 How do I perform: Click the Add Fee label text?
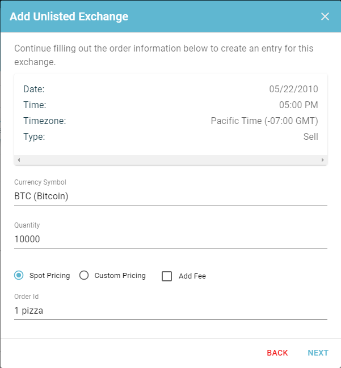point(192,276)
